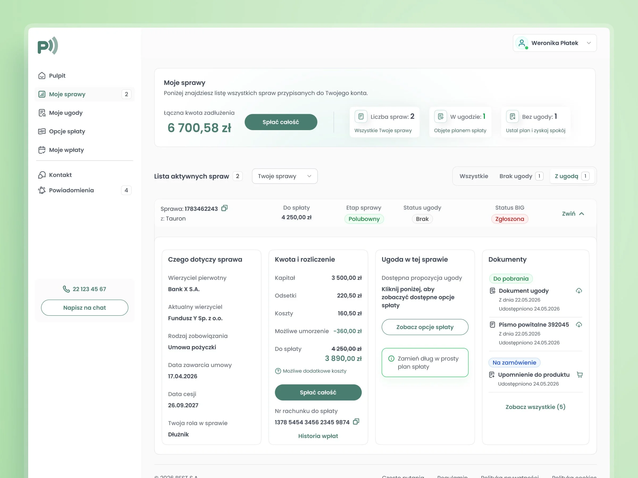
Task: Collapse the case with Zwiń
Action: click(x=573, y=214)
